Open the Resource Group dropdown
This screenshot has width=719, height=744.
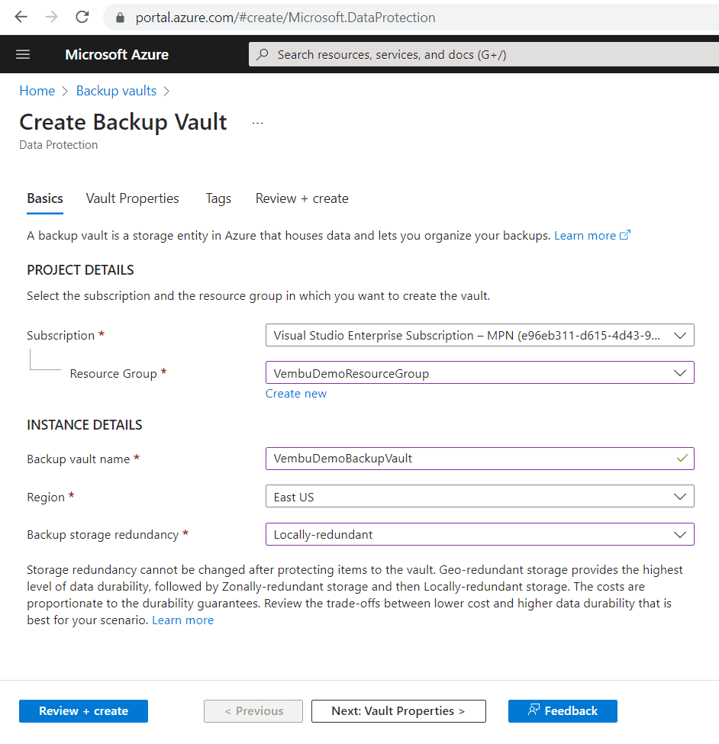click(480, 372)
